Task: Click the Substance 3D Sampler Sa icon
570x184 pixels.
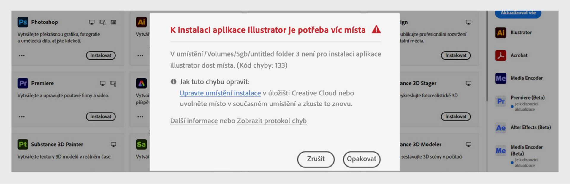Action: (141, 144)
